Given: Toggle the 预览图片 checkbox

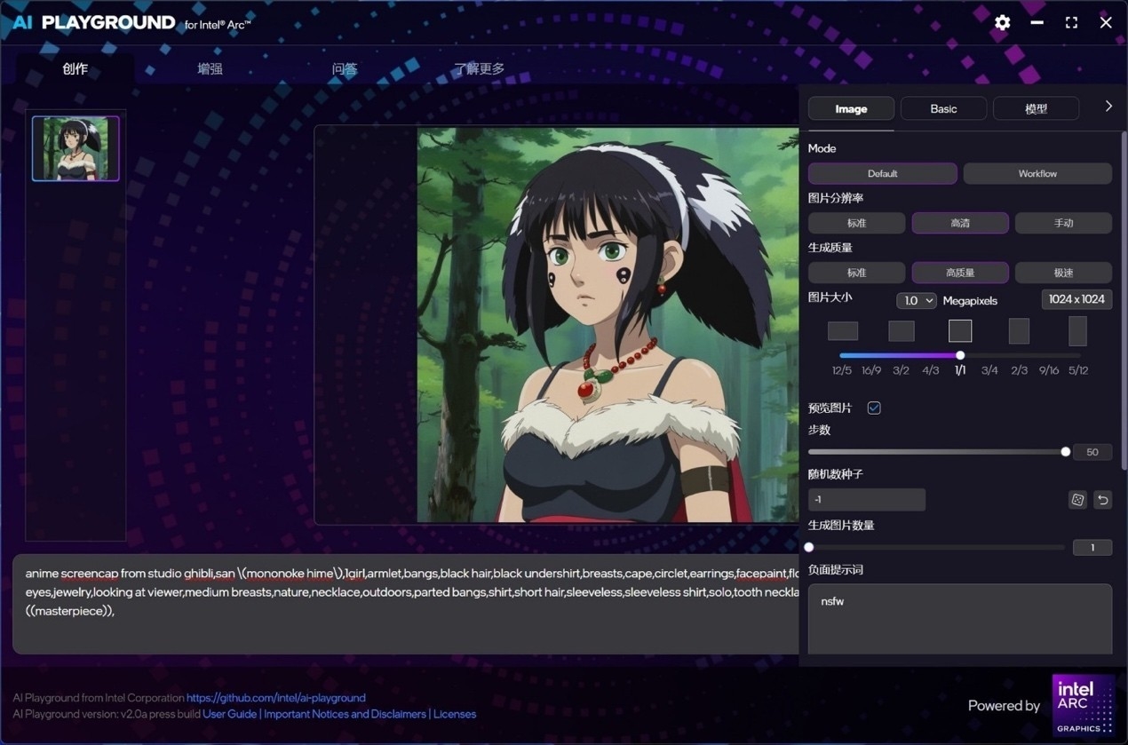Looking at the screenshot, I should tap(874, 408).
